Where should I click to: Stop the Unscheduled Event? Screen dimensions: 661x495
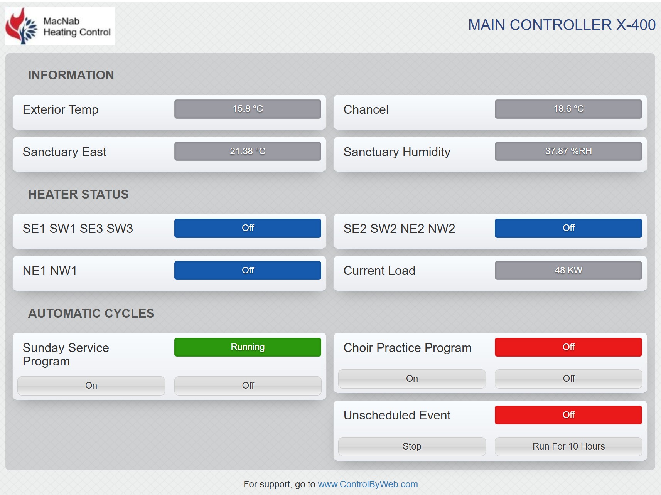point(411,446)
